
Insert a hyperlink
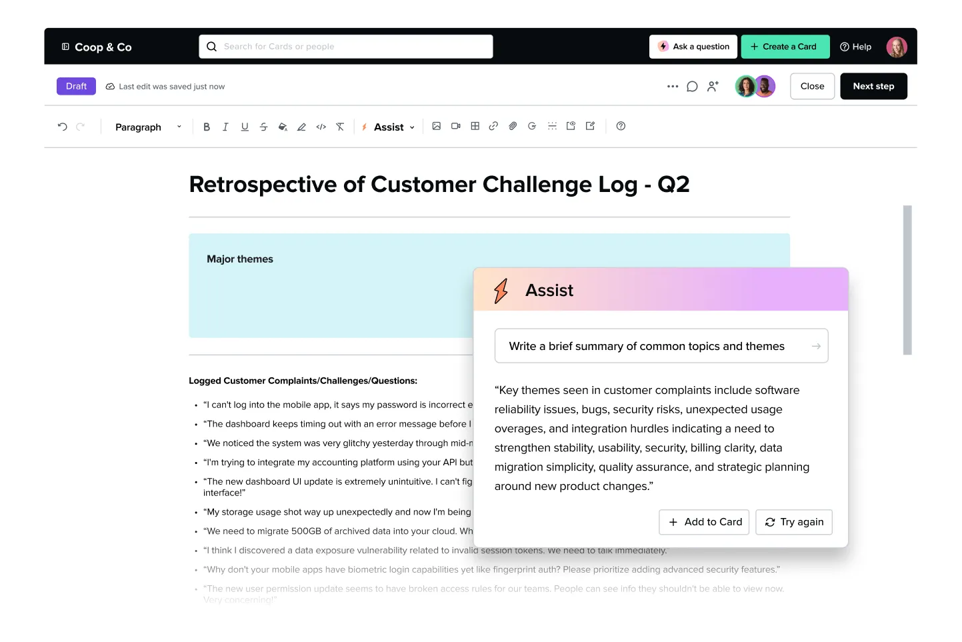pyautogui.click(x=493, y=126)
